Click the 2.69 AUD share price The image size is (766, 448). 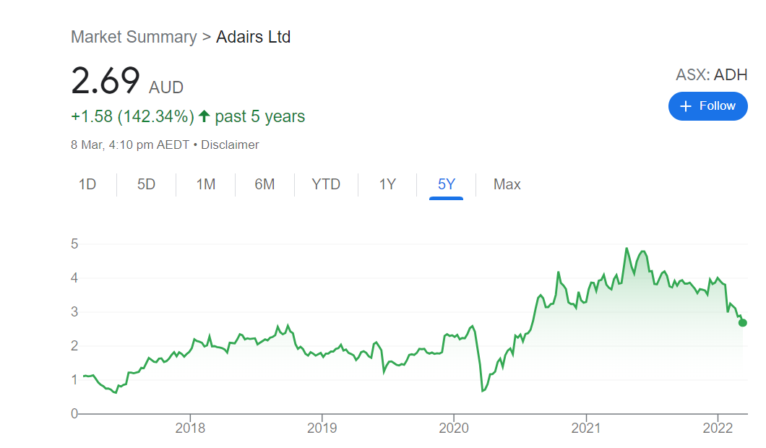pyautogui.click(x=106, y=80)
